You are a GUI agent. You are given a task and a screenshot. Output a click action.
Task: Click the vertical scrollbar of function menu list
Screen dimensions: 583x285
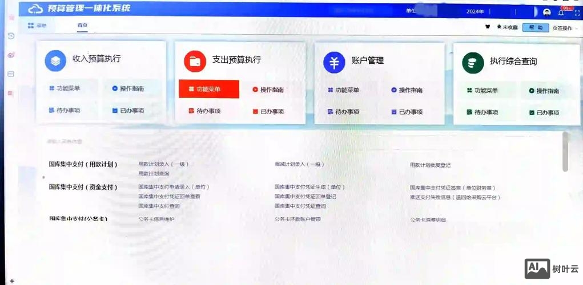coord(565,152)
